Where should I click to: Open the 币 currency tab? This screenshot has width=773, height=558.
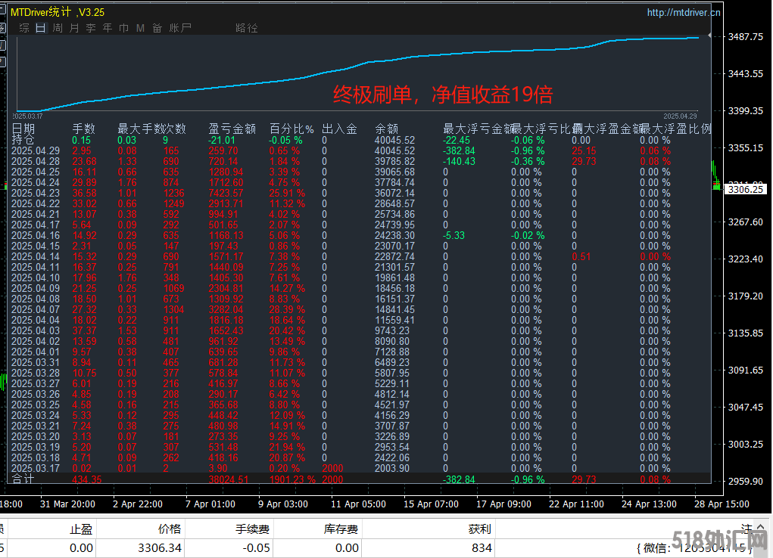123,28
